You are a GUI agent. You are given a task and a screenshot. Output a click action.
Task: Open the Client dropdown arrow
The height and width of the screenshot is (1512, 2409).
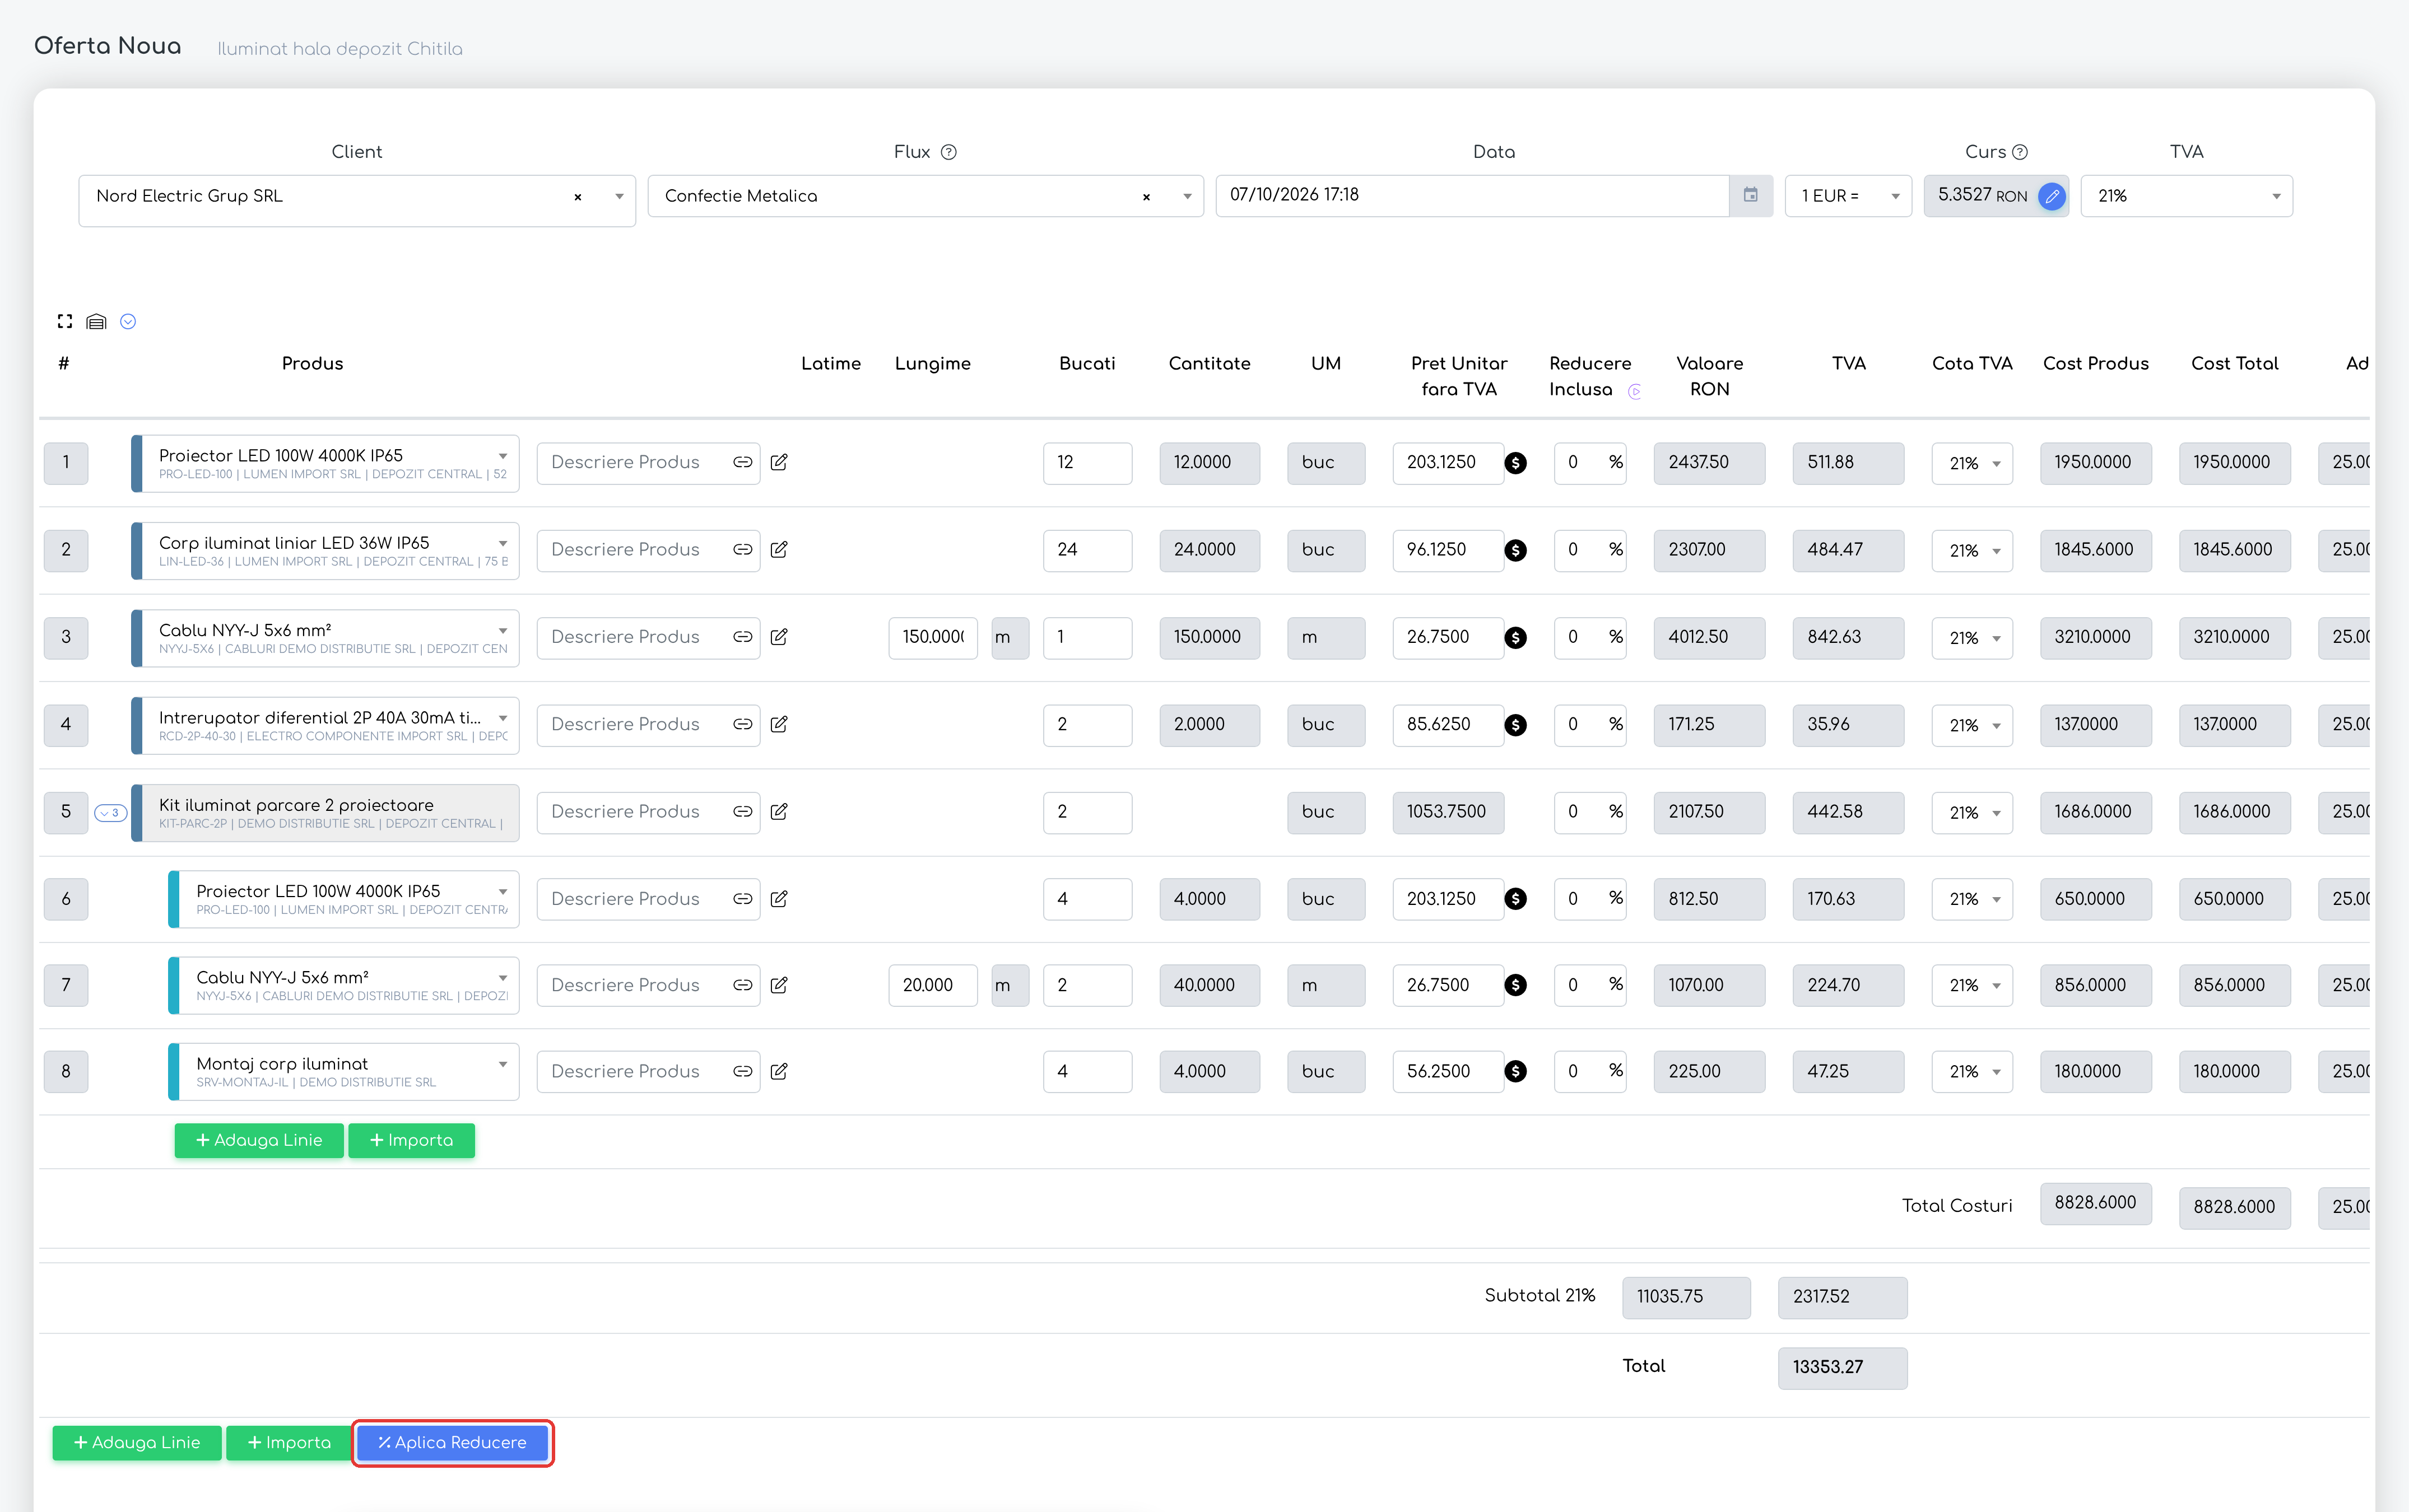click(x=619, y=196)
